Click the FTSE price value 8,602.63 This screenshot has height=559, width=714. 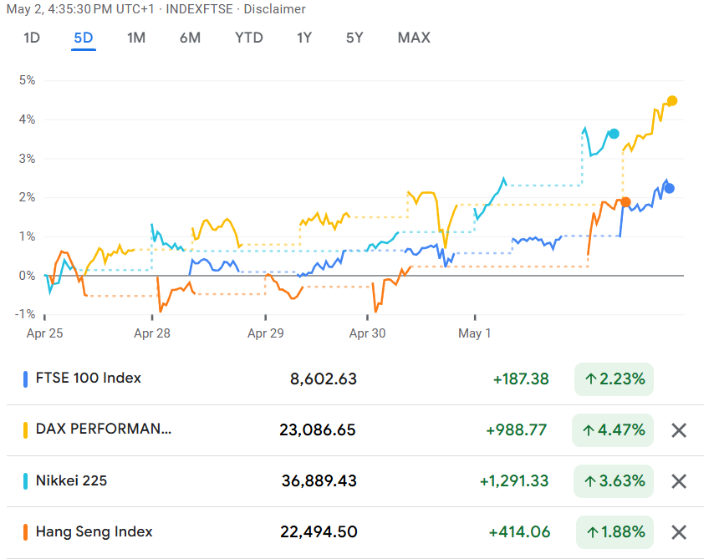pos(324,379)
